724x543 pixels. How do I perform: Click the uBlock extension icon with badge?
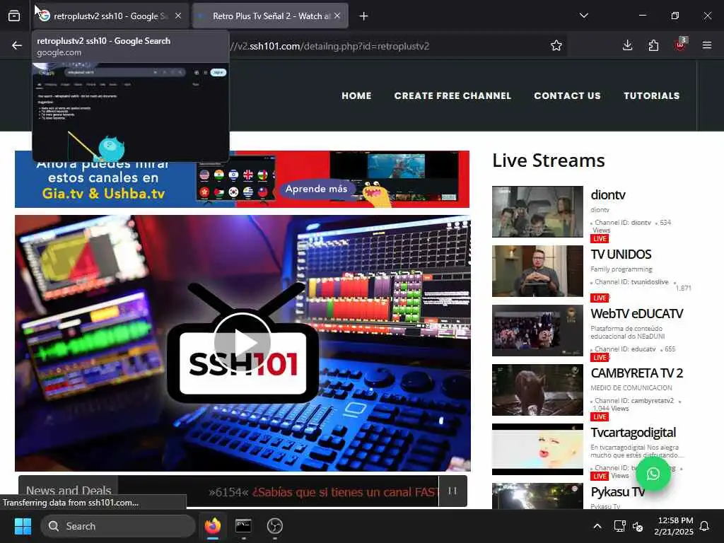click(680, 45)
